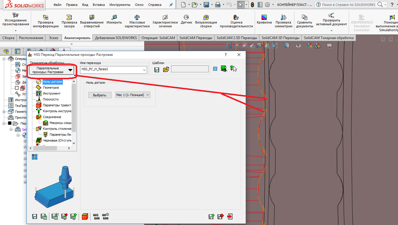
Task: Click the Rebuild traffic light icon
Action: [x=252, y=5]
